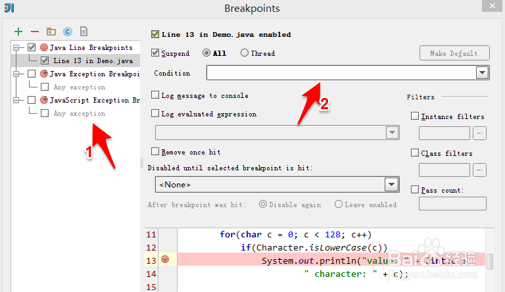Click the group by package folder icon
Viewport: 505px width, 292px height.
pos(51,32)
